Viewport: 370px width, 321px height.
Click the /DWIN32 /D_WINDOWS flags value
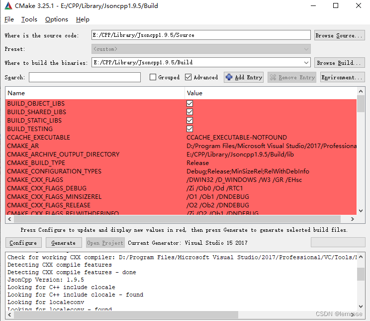click(x=244, y=180)
